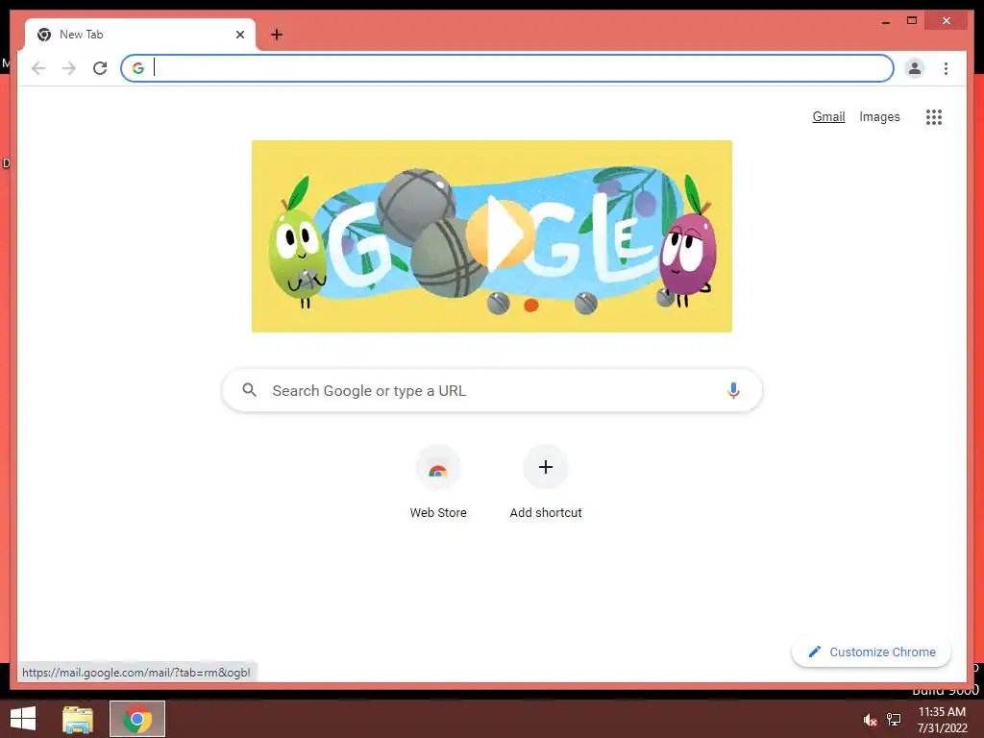Click the Chrome taskbar icon
Image resolution: width=984 pixels, height=738 pixels.
point(137,719)
